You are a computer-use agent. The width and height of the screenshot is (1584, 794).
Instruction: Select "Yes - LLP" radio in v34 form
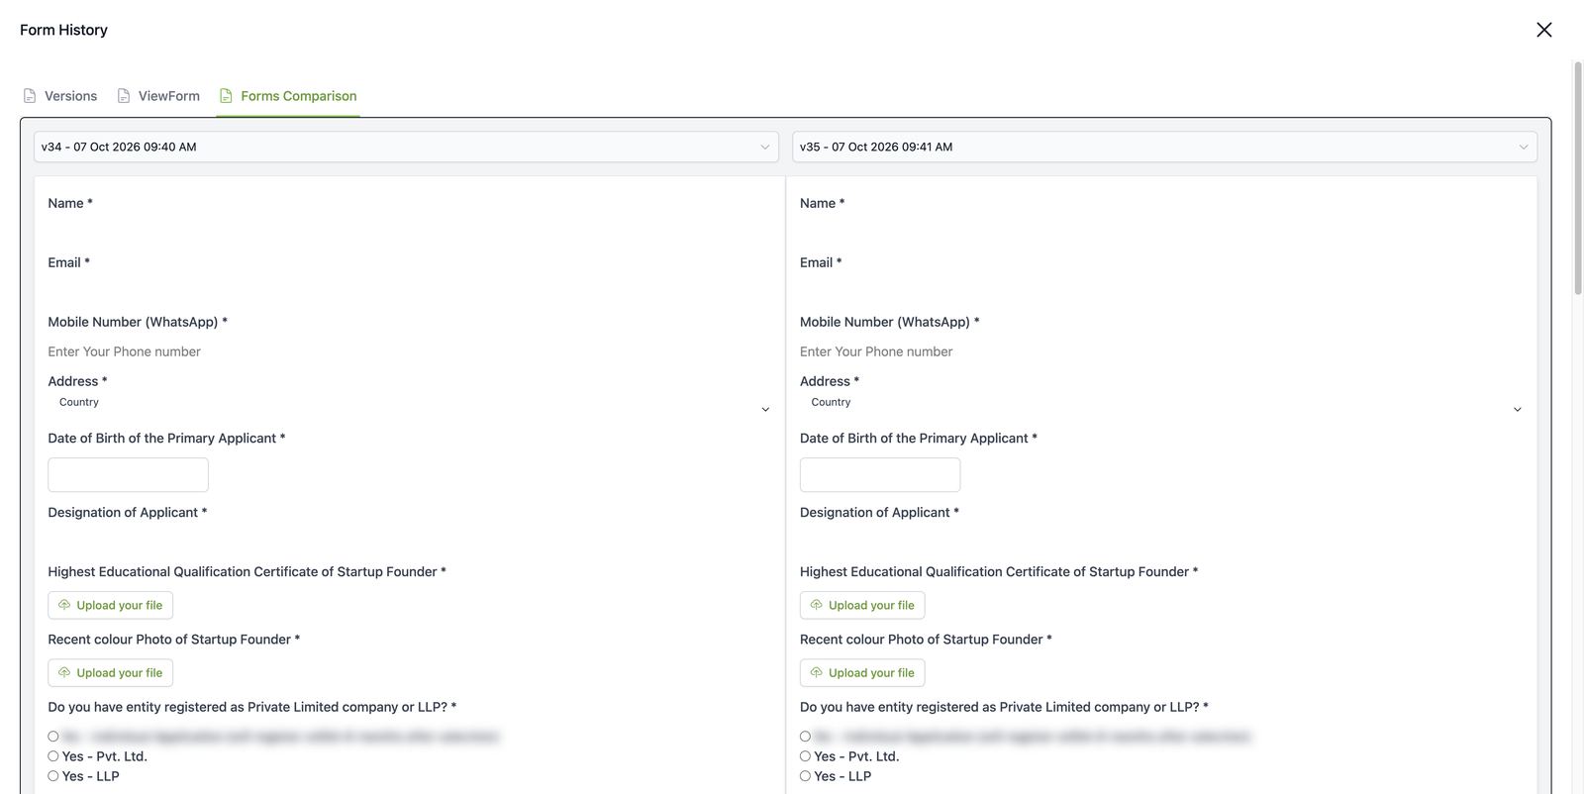pos(53,776)
